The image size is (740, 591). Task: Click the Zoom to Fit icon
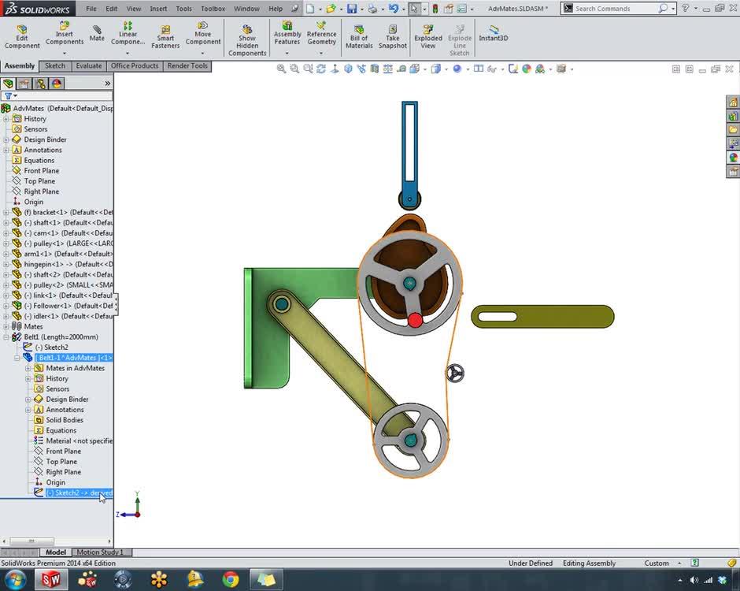click(x=281, y=69)
